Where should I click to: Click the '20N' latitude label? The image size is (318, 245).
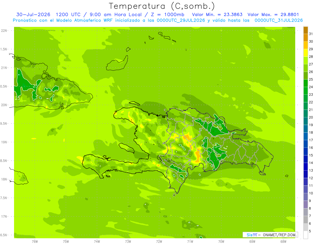pos(4,105)
